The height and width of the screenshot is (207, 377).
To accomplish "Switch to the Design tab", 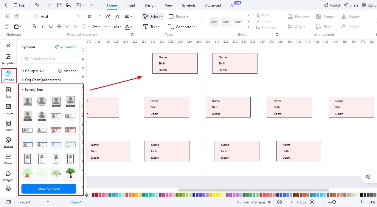I will coord(150,5).
